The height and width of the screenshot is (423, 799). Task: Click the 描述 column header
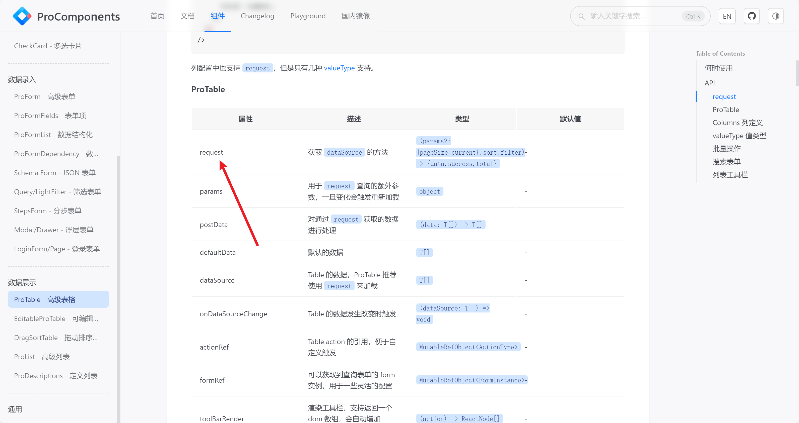click(x=354, y=119)
